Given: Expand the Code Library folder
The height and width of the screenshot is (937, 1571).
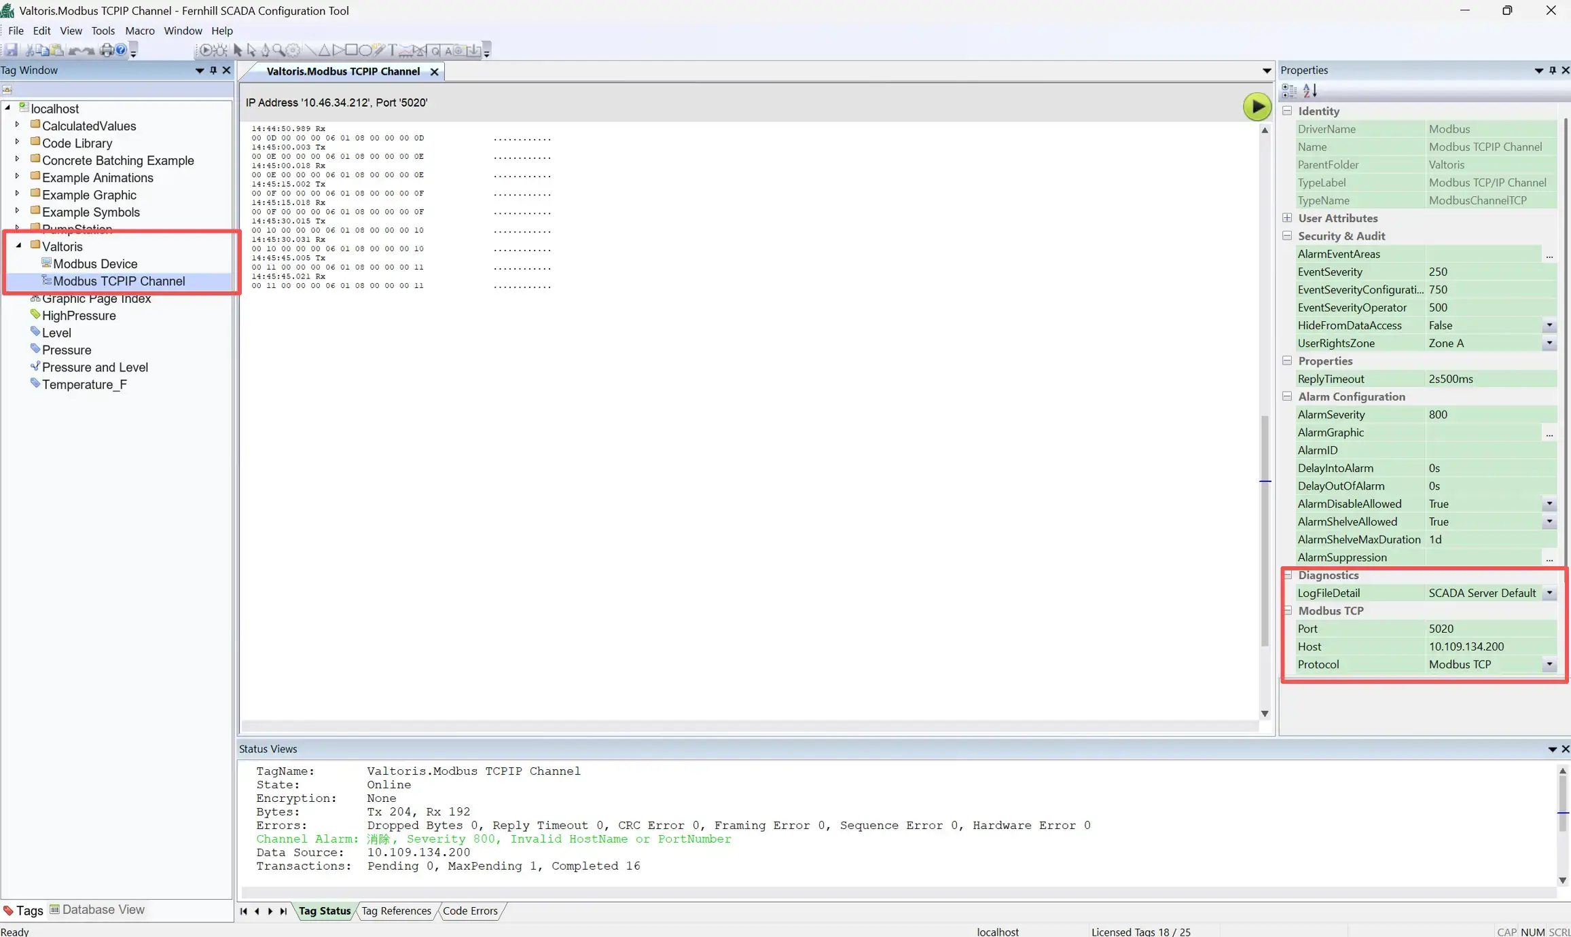Looking at the screenshot, I should 17,142.
